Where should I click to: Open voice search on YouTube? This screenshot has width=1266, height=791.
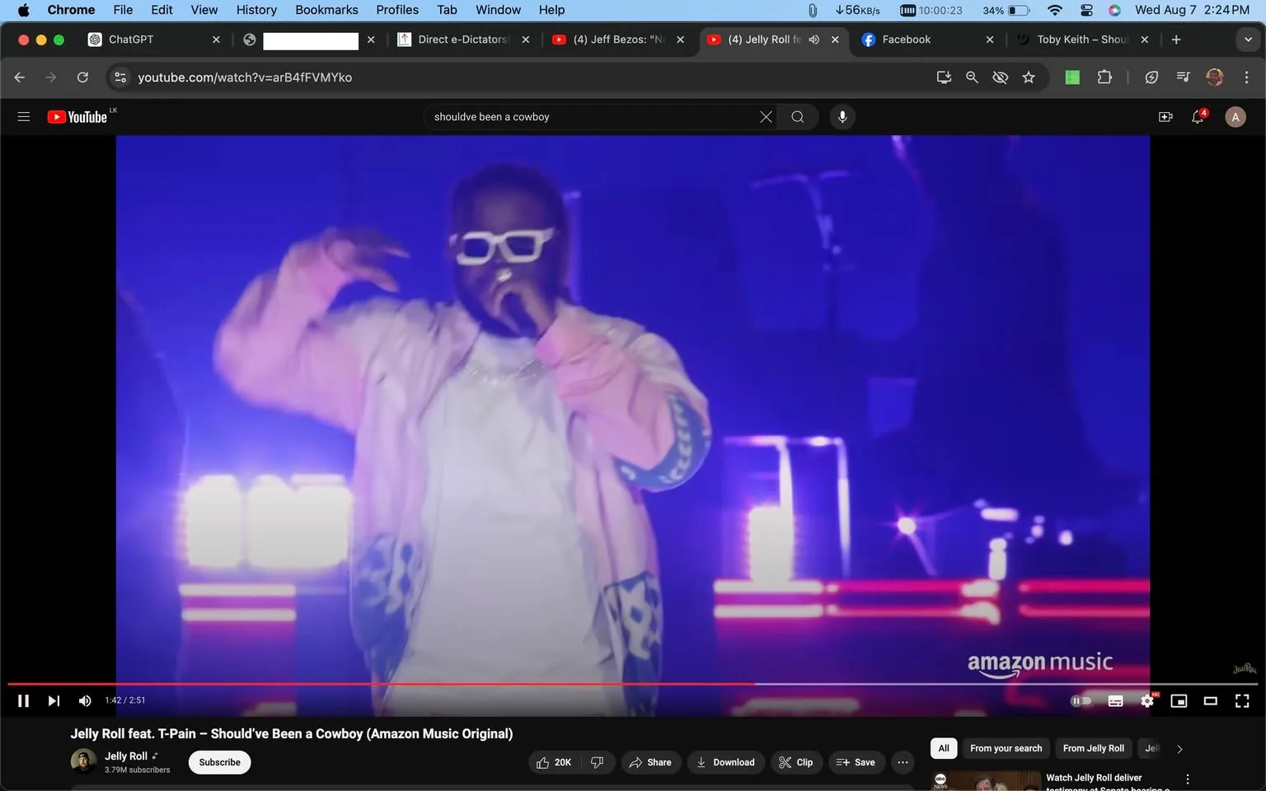(842, 116)
